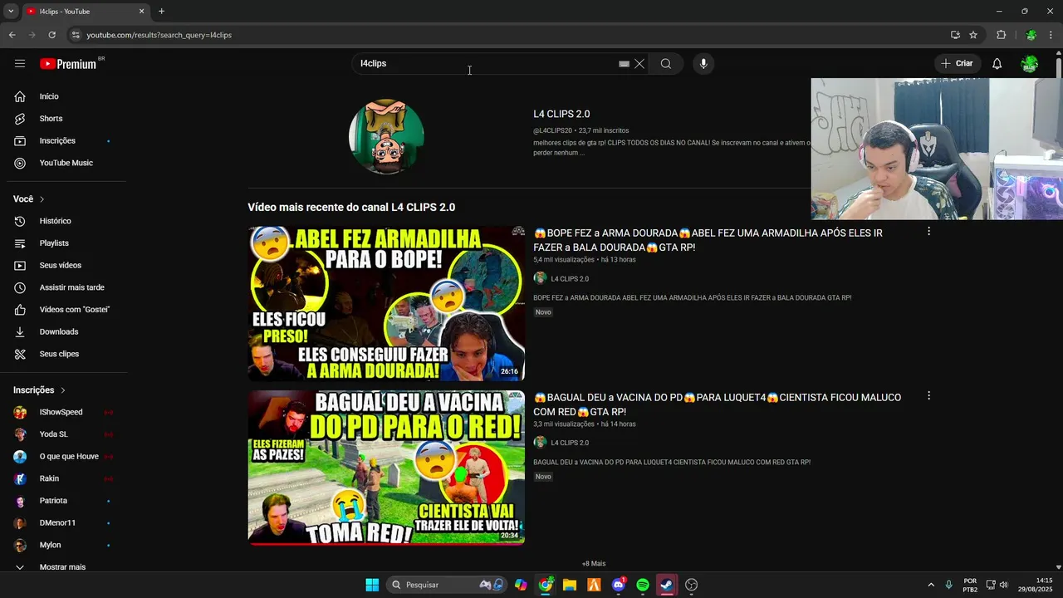Reload the page in the browser
The height and width of the screenshot is (598, 1063).
[x=51, y=35]
